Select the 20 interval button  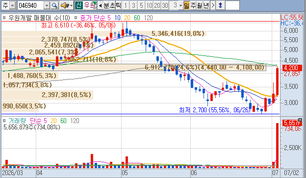tap(157, 5)
